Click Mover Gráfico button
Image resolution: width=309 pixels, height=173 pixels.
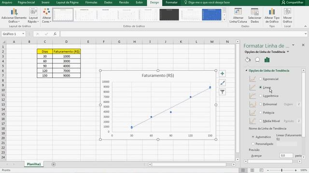pyautogui.click(x=287, y=15)
